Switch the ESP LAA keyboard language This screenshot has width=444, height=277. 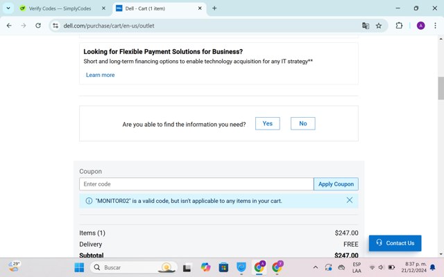pyautogui.click(x=357, y=267)
